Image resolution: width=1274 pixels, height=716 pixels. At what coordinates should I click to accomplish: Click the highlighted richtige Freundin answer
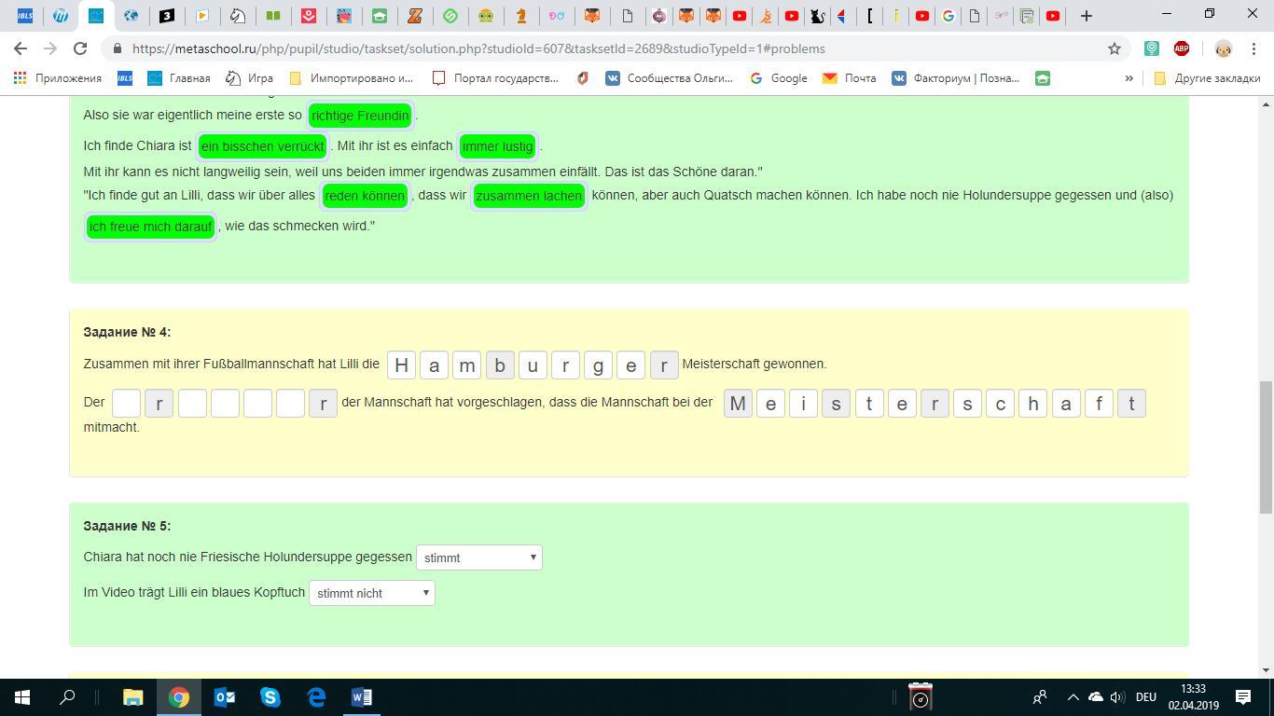[x=360, y=116]
